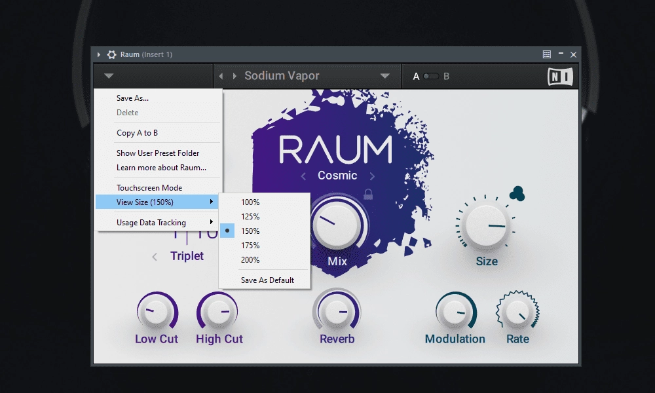Close the Raum plugin window
Image resolution: width=655 pixels, height=393 pixels.
coord(574,55)
